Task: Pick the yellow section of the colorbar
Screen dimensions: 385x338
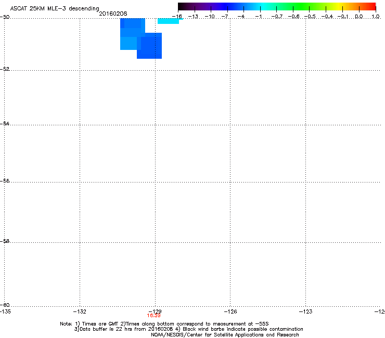Action: 339,6
